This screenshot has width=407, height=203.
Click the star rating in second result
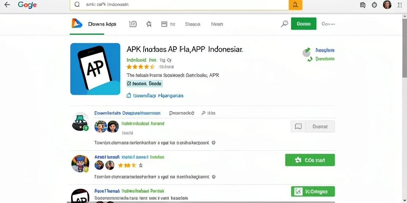pyautogui.click(x=130, y=165)
